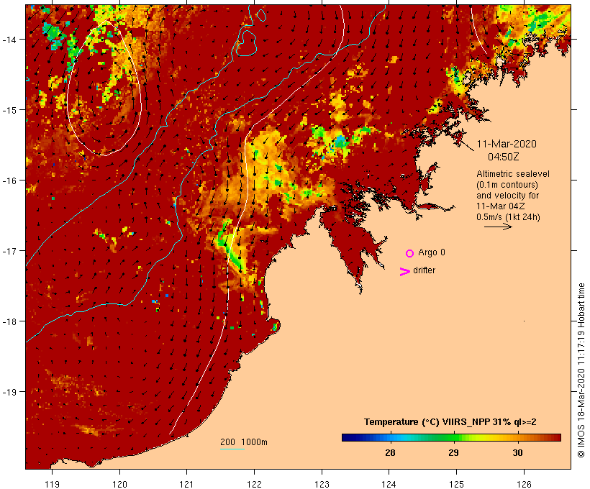The height and width of the screenshot is (489, 590).
Task: Click the longitude axis label 123
Action: point(322,484)
